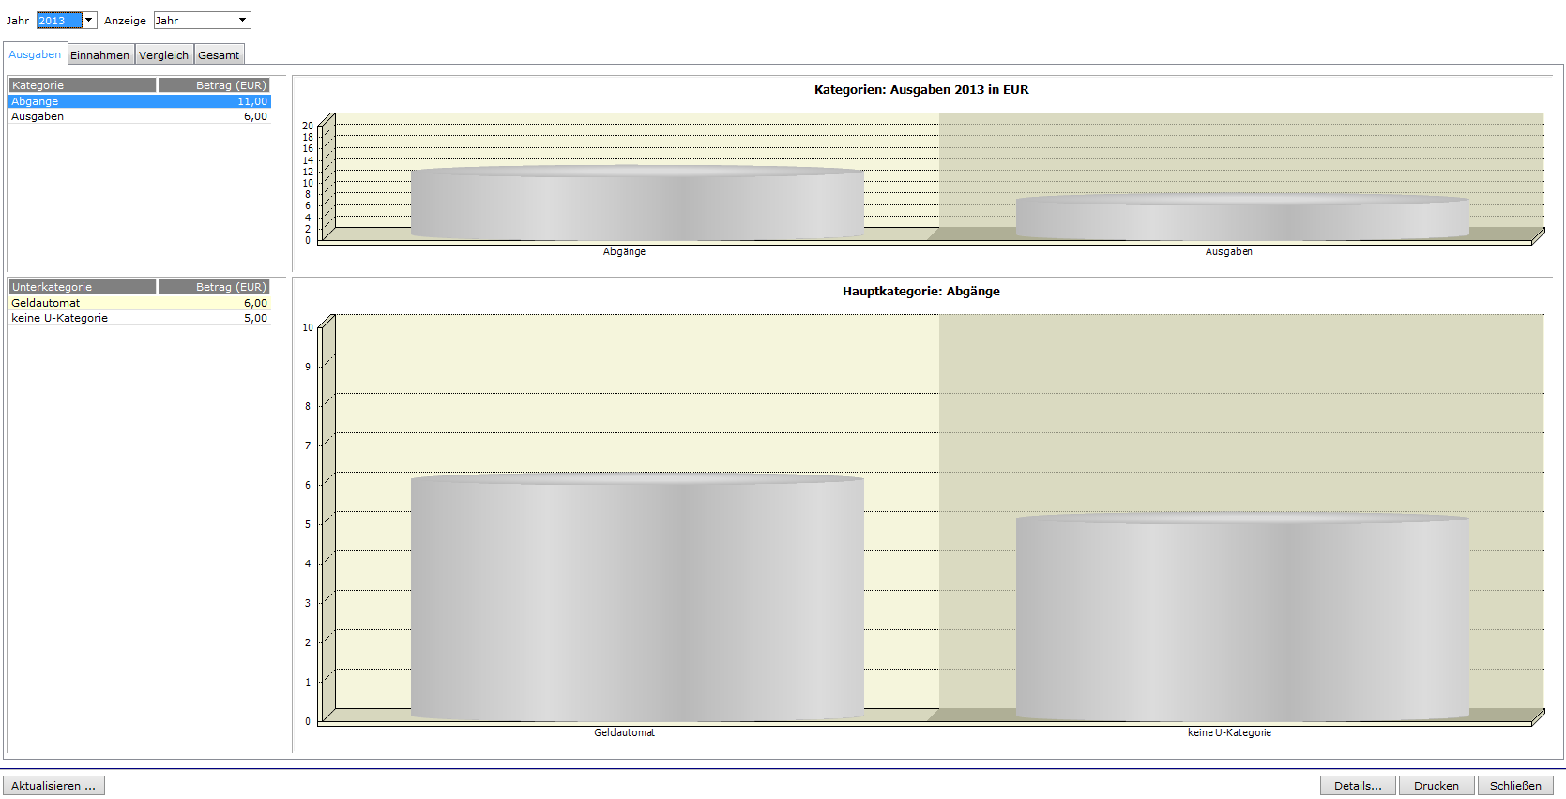Click the year field showing 2013
The width and height of the screenshot is (1566, 799).
59,21
